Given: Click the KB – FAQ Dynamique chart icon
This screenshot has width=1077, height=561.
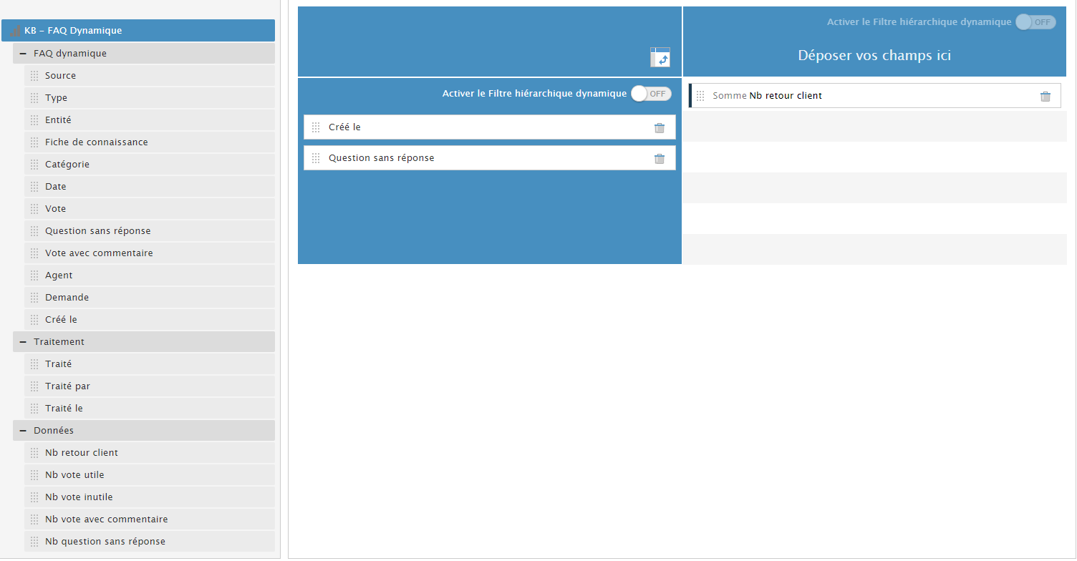Looking at the screenshot, I should pos(14,31).
